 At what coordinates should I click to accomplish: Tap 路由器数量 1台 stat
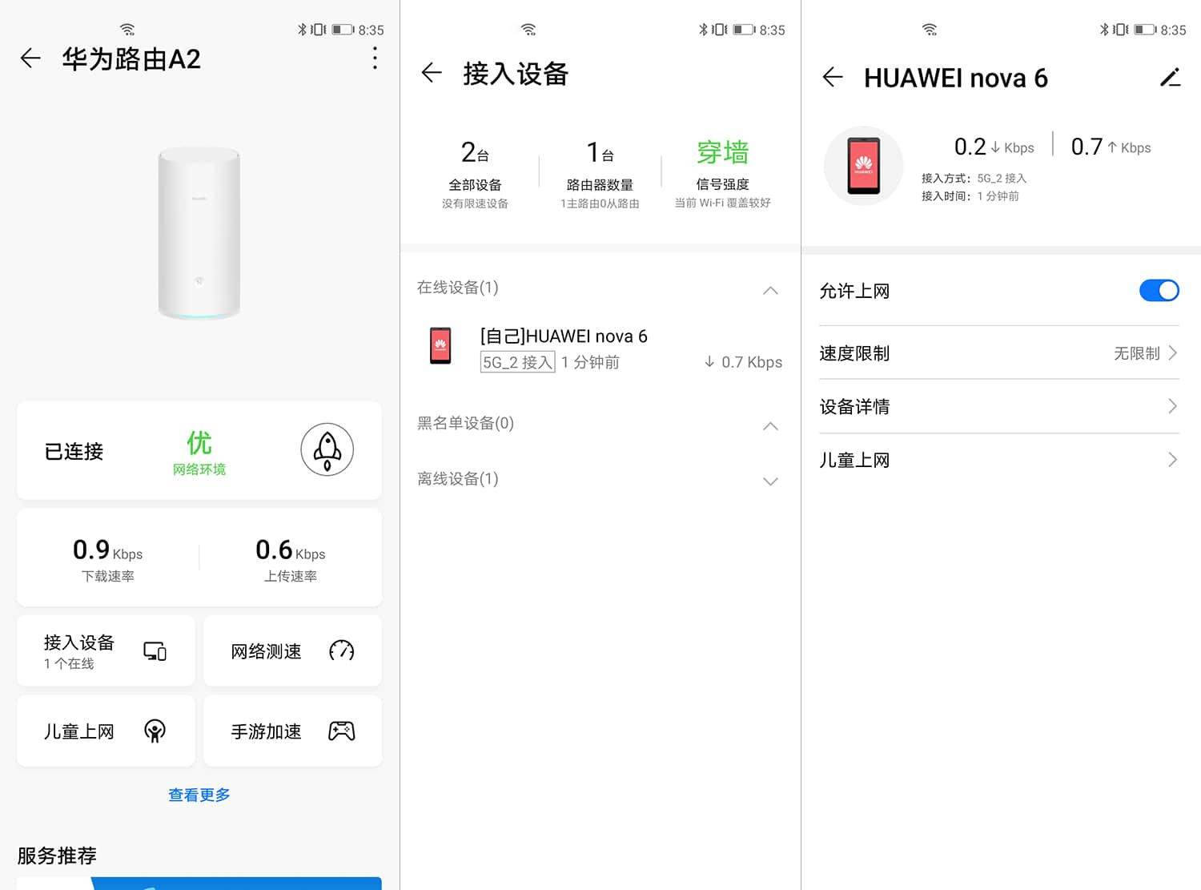(x=600, y=173)
